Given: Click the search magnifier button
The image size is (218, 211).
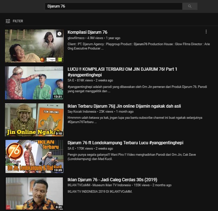Looking at the screenshot, I should (x=190, y=6).
